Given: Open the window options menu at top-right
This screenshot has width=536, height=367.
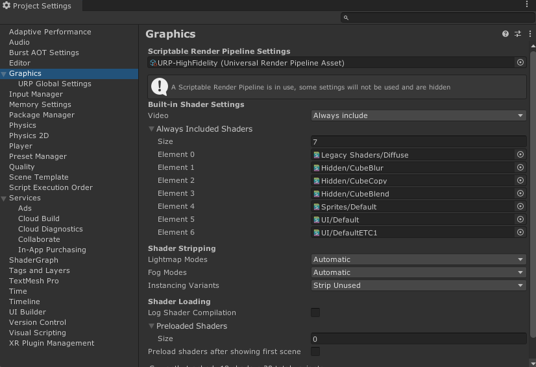Looking at the screenshot, I should [526, 5].
